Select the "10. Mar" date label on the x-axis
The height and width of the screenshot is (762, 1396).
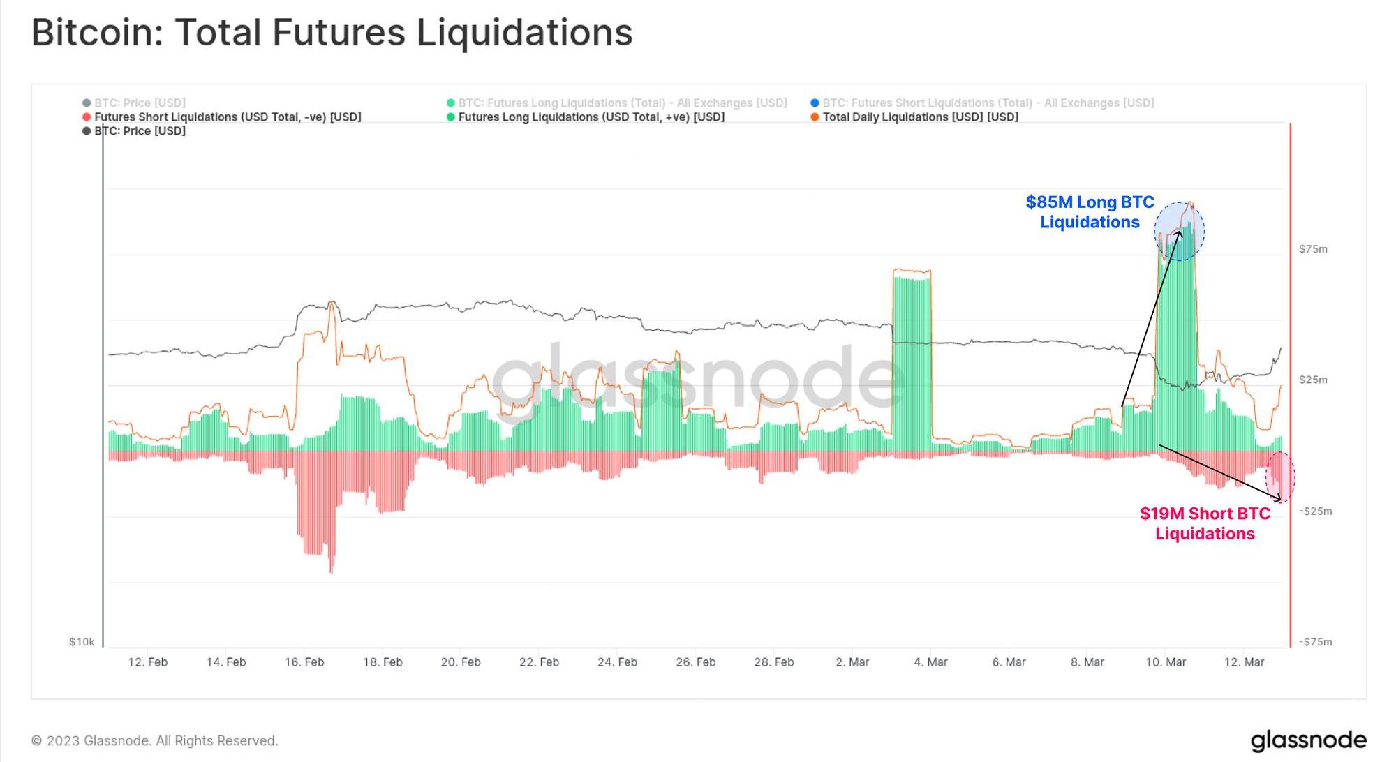tap(1166, 662)
